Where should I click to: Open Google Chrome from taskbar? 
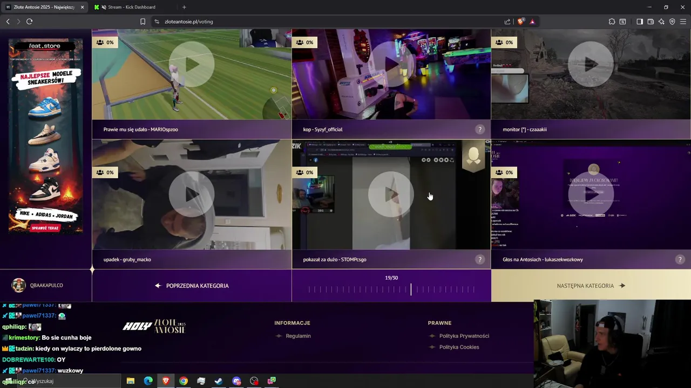184,381
